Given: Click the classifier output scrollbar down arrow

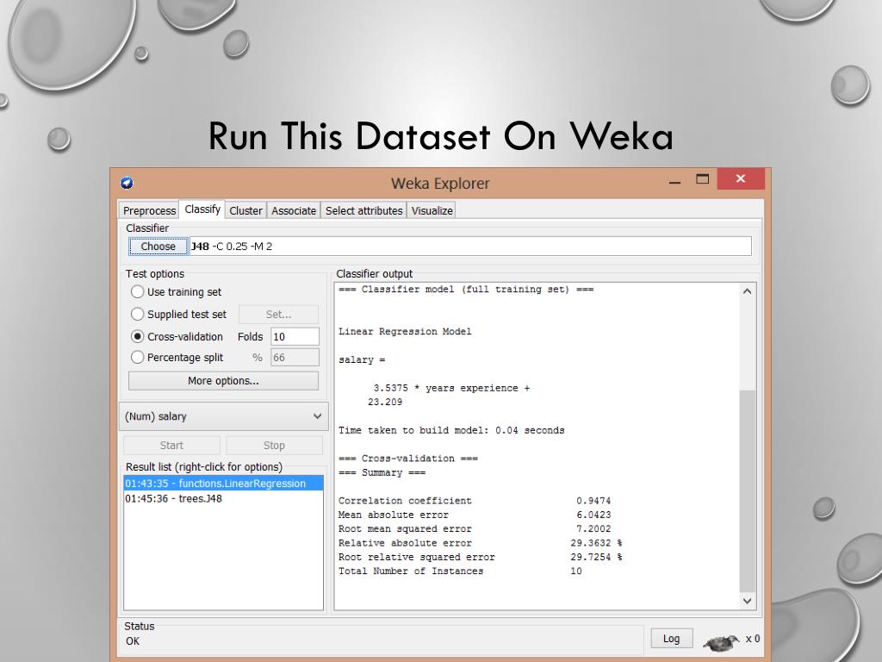Looking at the screenshot, I should click(x=747, y=601).
